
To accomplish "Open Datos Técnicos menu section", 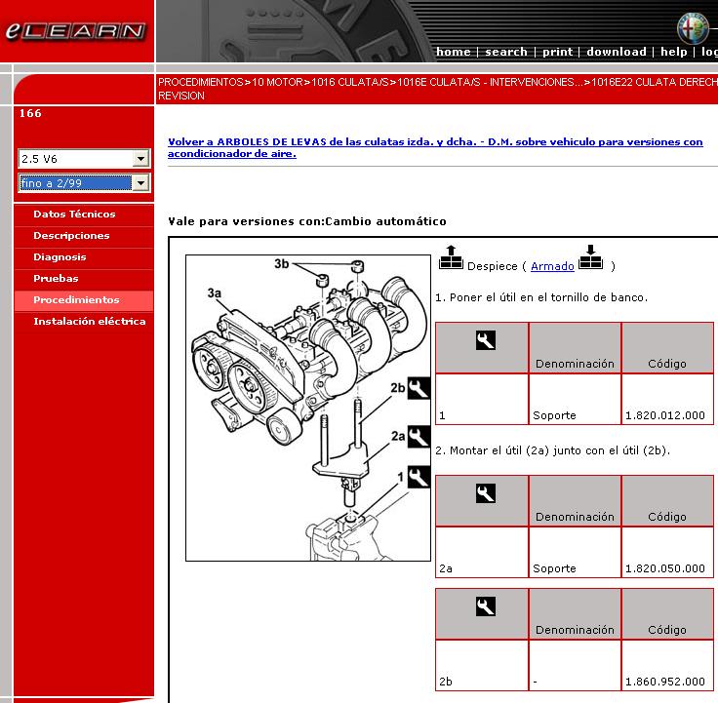I will tap(74, 215).
